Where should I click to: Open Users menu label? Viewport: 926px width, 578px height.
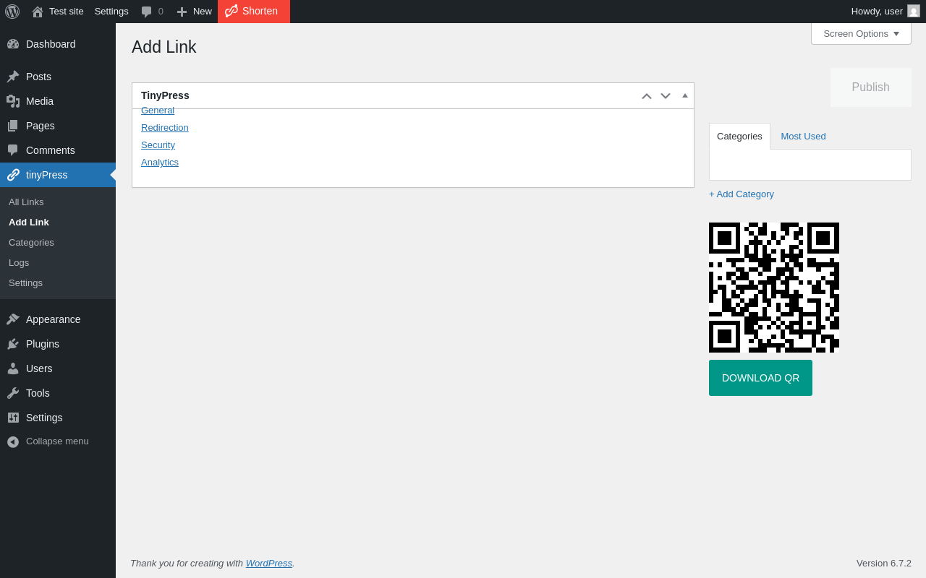[39, 368]
